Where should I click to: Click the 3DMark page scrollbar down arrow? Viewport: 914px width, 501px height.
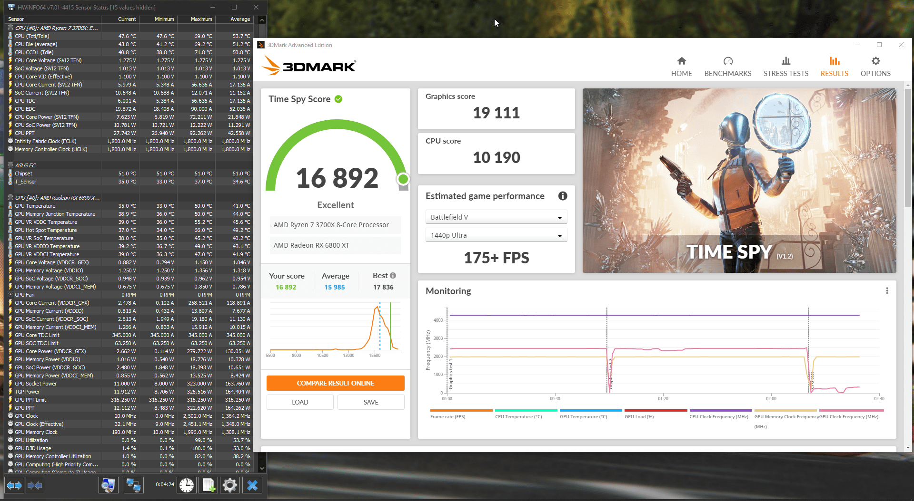(908, 448)
